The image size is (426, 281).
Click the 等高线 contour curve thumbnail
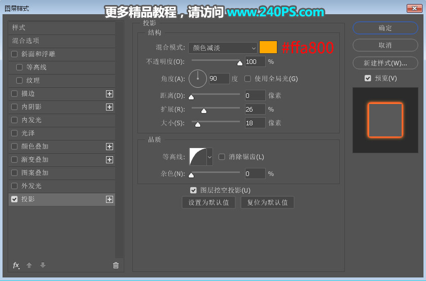[x=198, y=157]
